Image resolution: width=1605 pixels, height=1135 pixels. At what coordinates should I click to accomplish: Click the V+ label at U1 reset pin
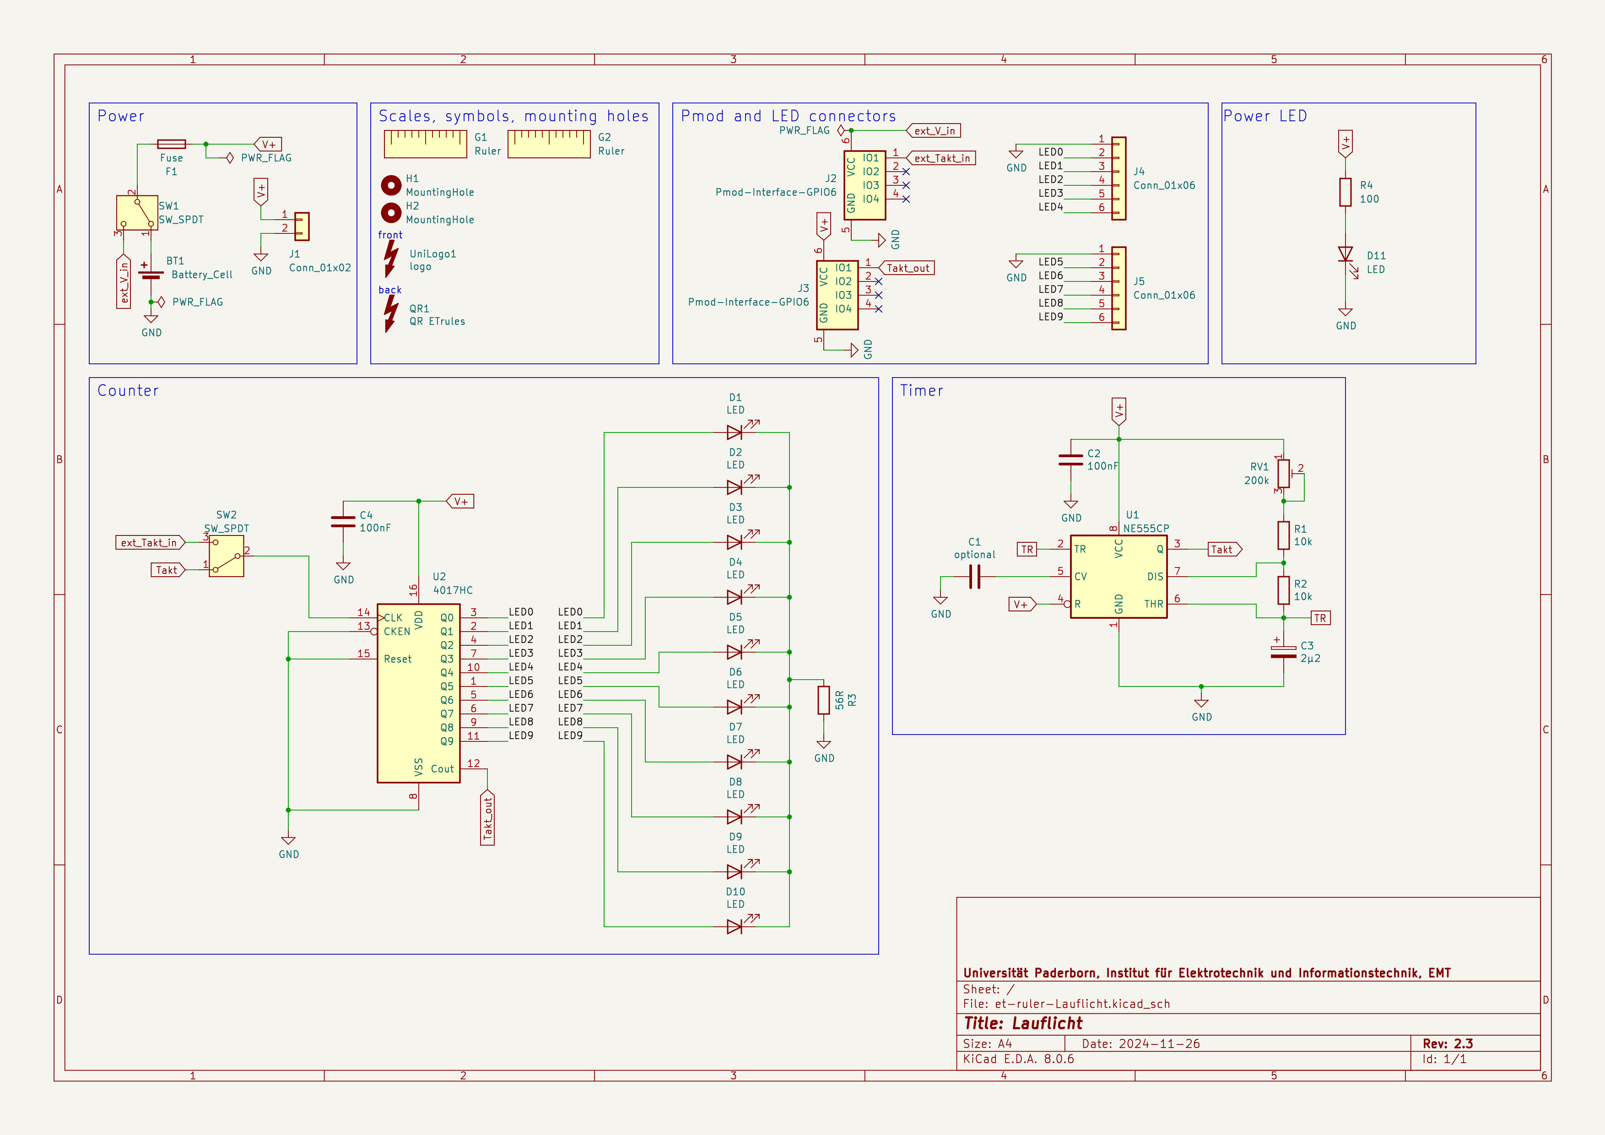point(1022,604)
